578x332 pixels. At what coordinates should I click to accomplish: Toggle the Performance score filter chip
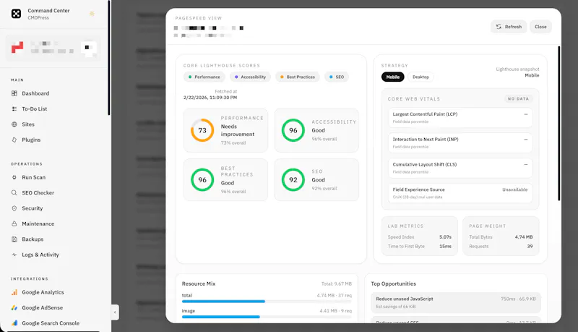coord(204,77)
